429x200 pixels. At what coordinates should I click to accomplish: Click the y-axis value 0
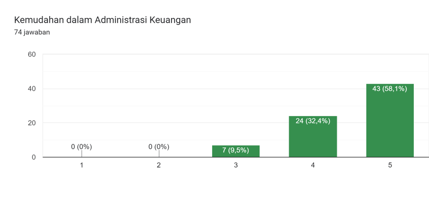(x=34, y=157)
